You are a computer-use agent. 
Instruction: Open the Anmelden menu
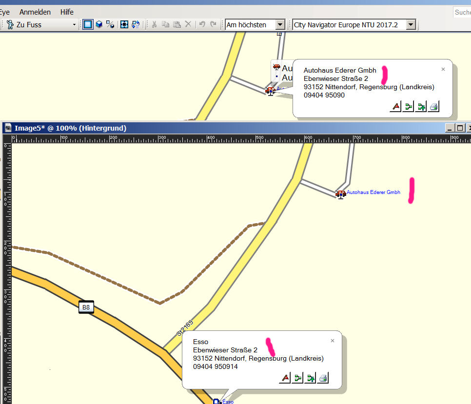(35, 12)
